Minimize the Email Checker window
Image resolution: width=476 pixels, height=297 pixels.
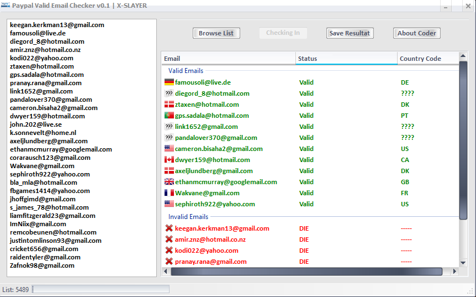click(446, 6)
